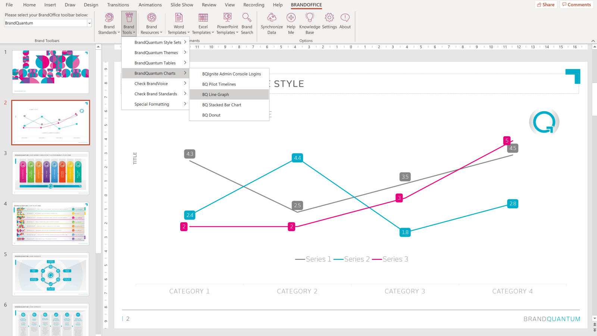The height and width of the screenshot is (336, 597).
Task: Open the Comments panel
Action: 577,4
